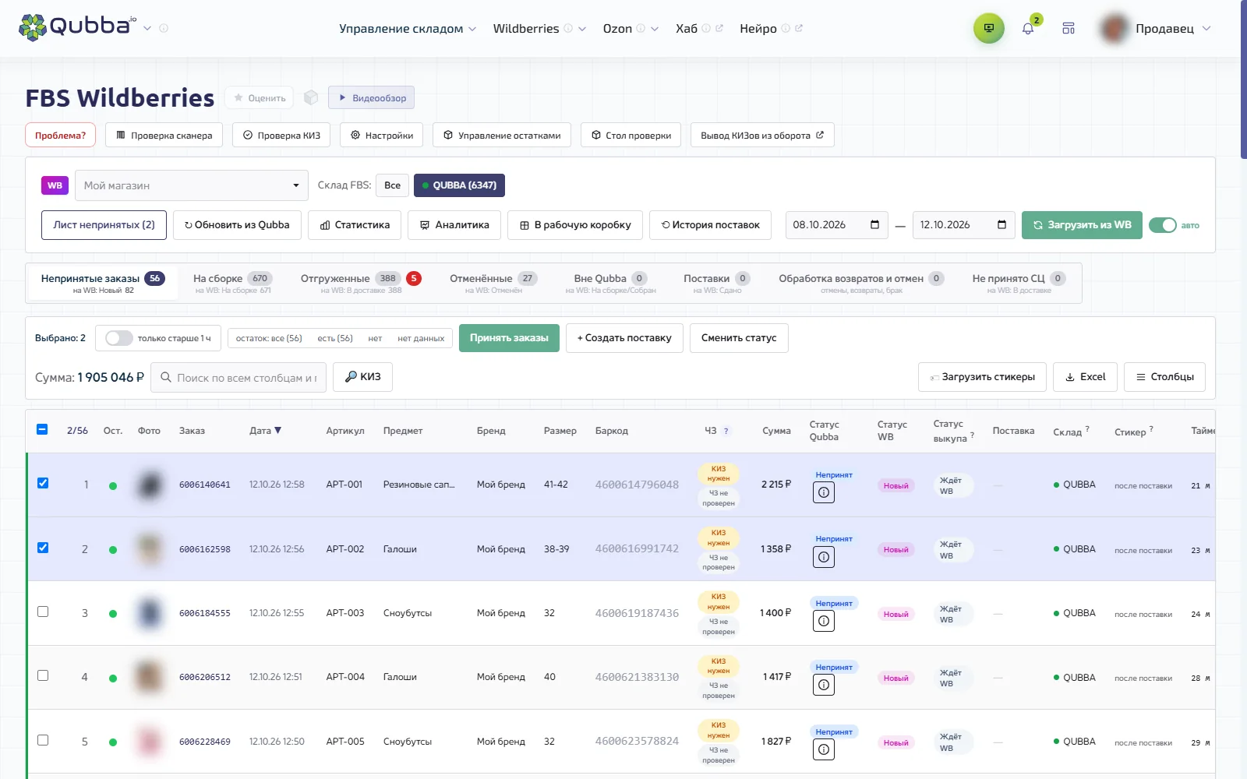Open status info icon for order 6006206512
1247x779 pixels.
click(824, 685)
